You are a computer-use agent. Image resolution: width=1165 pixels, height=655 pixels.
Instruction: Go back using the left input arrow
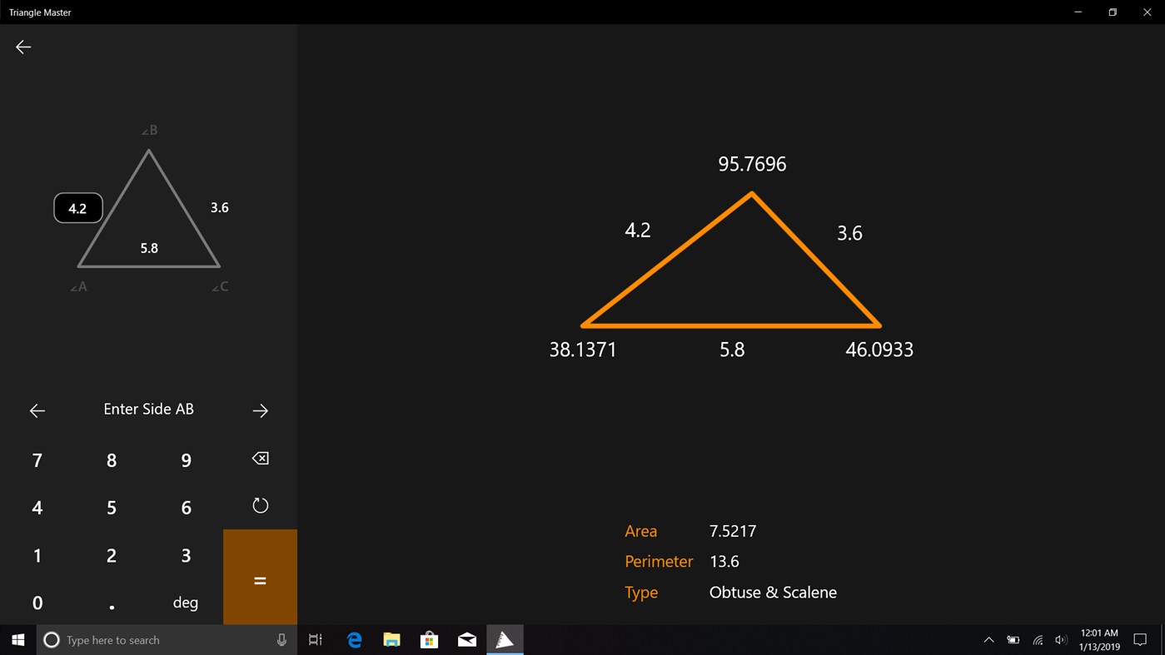point(37,409)
